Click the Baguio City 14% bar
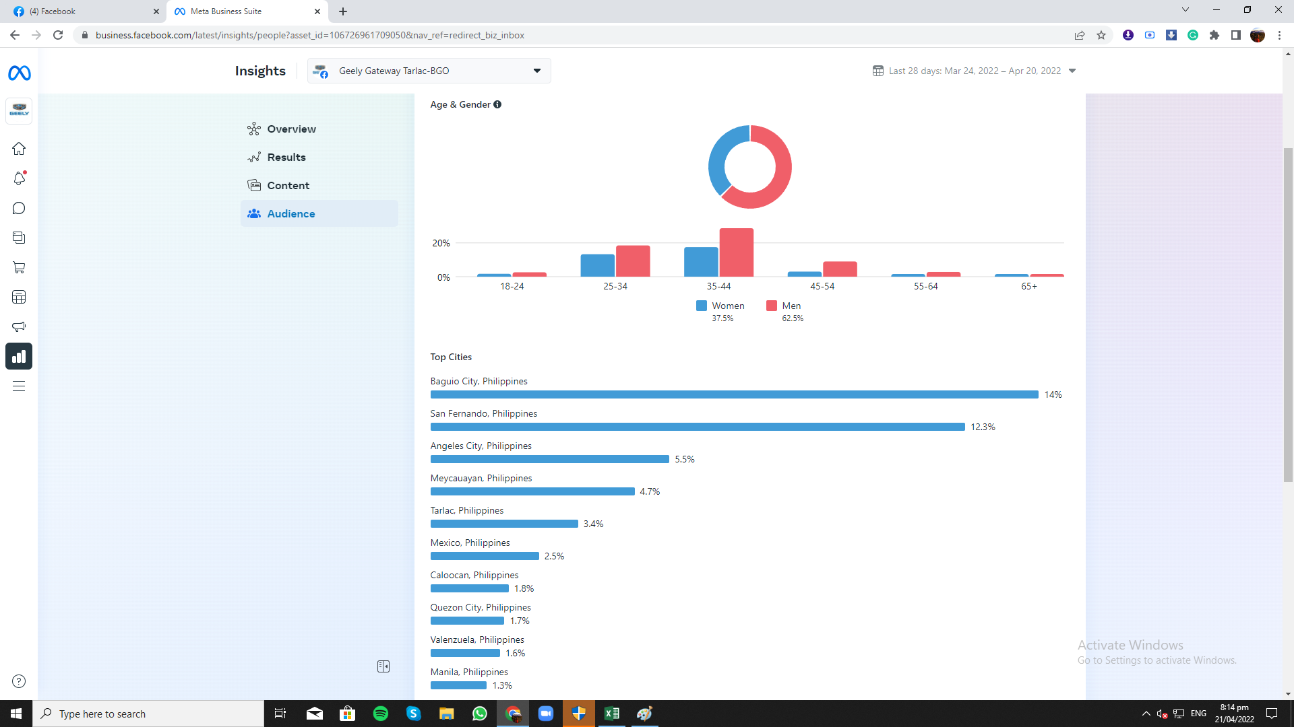The width and height of the screenshot is (1294, 727). pyautogui.click(x=735, y=394)
